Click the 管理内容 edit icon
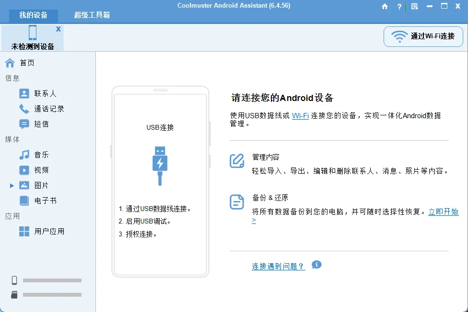Screen dimensions: 468x312 (x=237, y=161)
